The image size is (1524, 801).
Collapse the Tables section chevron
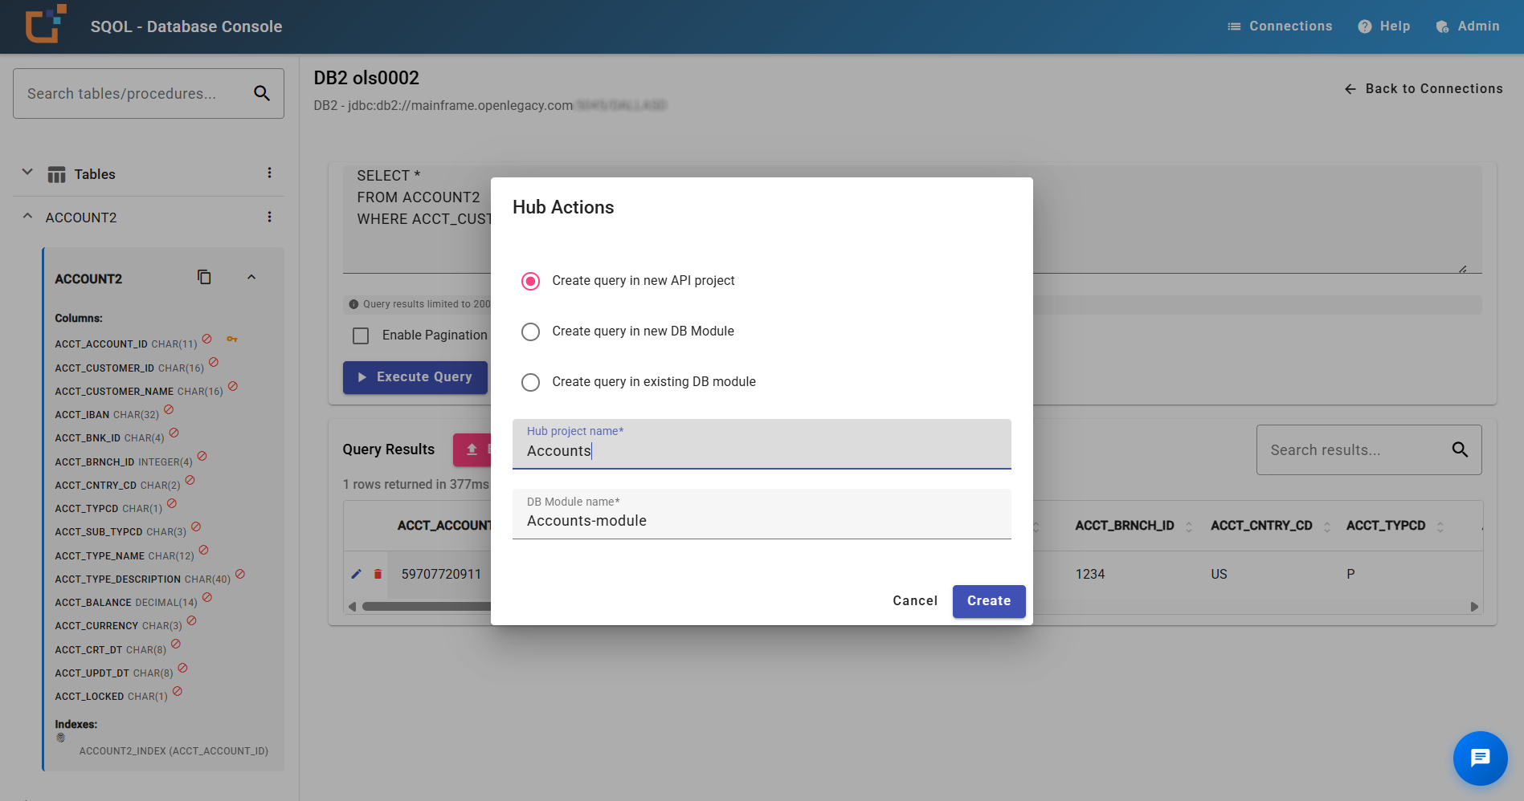(27, 172)
